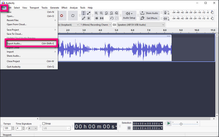This screenshot has width=219, height=137.
Task: Open the Tools menu
Action: (82, 8)
